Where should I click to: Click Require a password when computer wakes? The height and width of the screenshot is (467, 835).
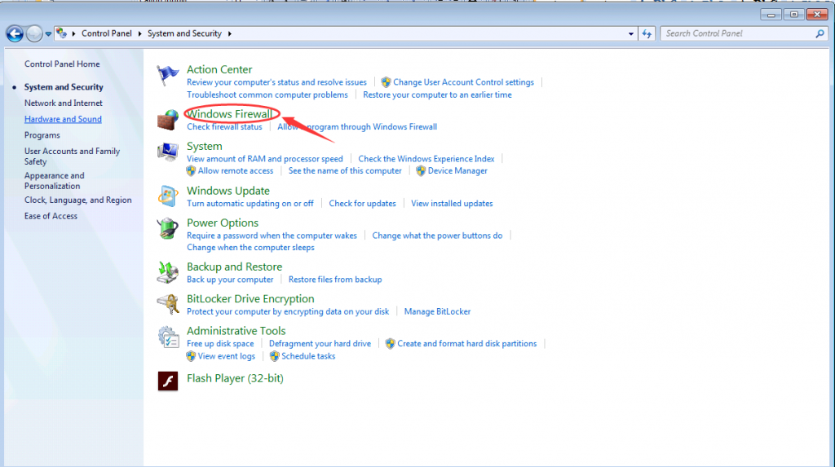coord(272,236)
